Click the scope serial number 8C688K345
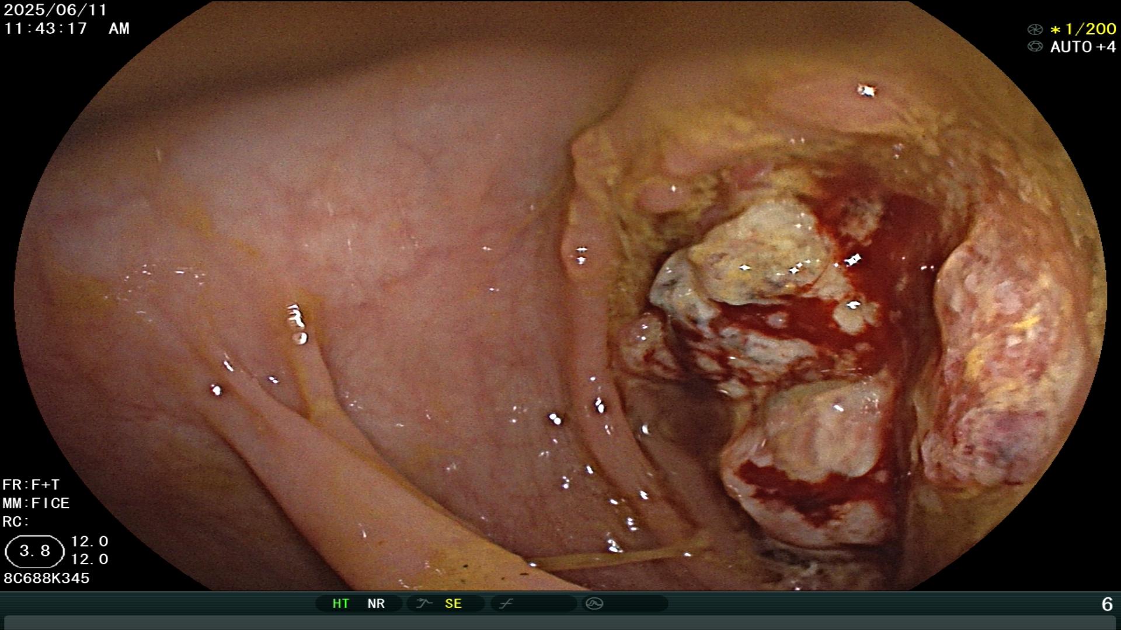This screenshot has height=630, width=1121. (47, 578)
